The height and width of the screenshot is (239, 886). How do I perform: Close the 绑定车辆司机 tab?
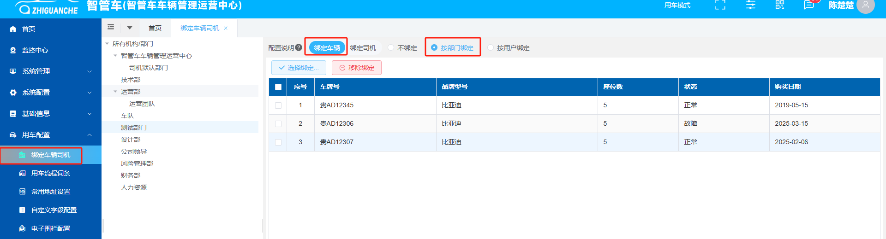click(226, 28)
